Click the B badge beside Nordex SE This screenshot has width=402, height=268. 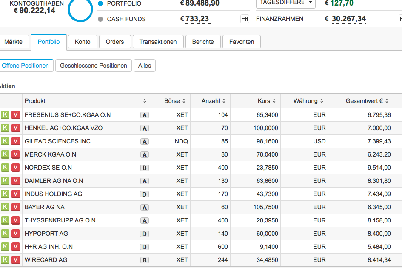click(x=145, y=168)
